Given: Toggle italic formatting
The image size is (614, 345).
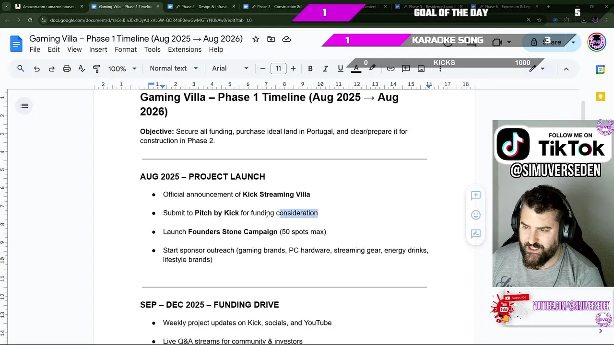Looking at the screenshot, I should coord(325,69).
